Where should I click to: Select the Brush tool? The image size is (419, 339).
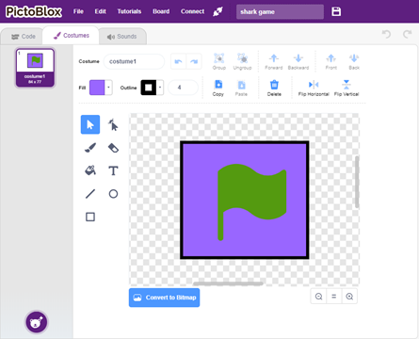90,148
